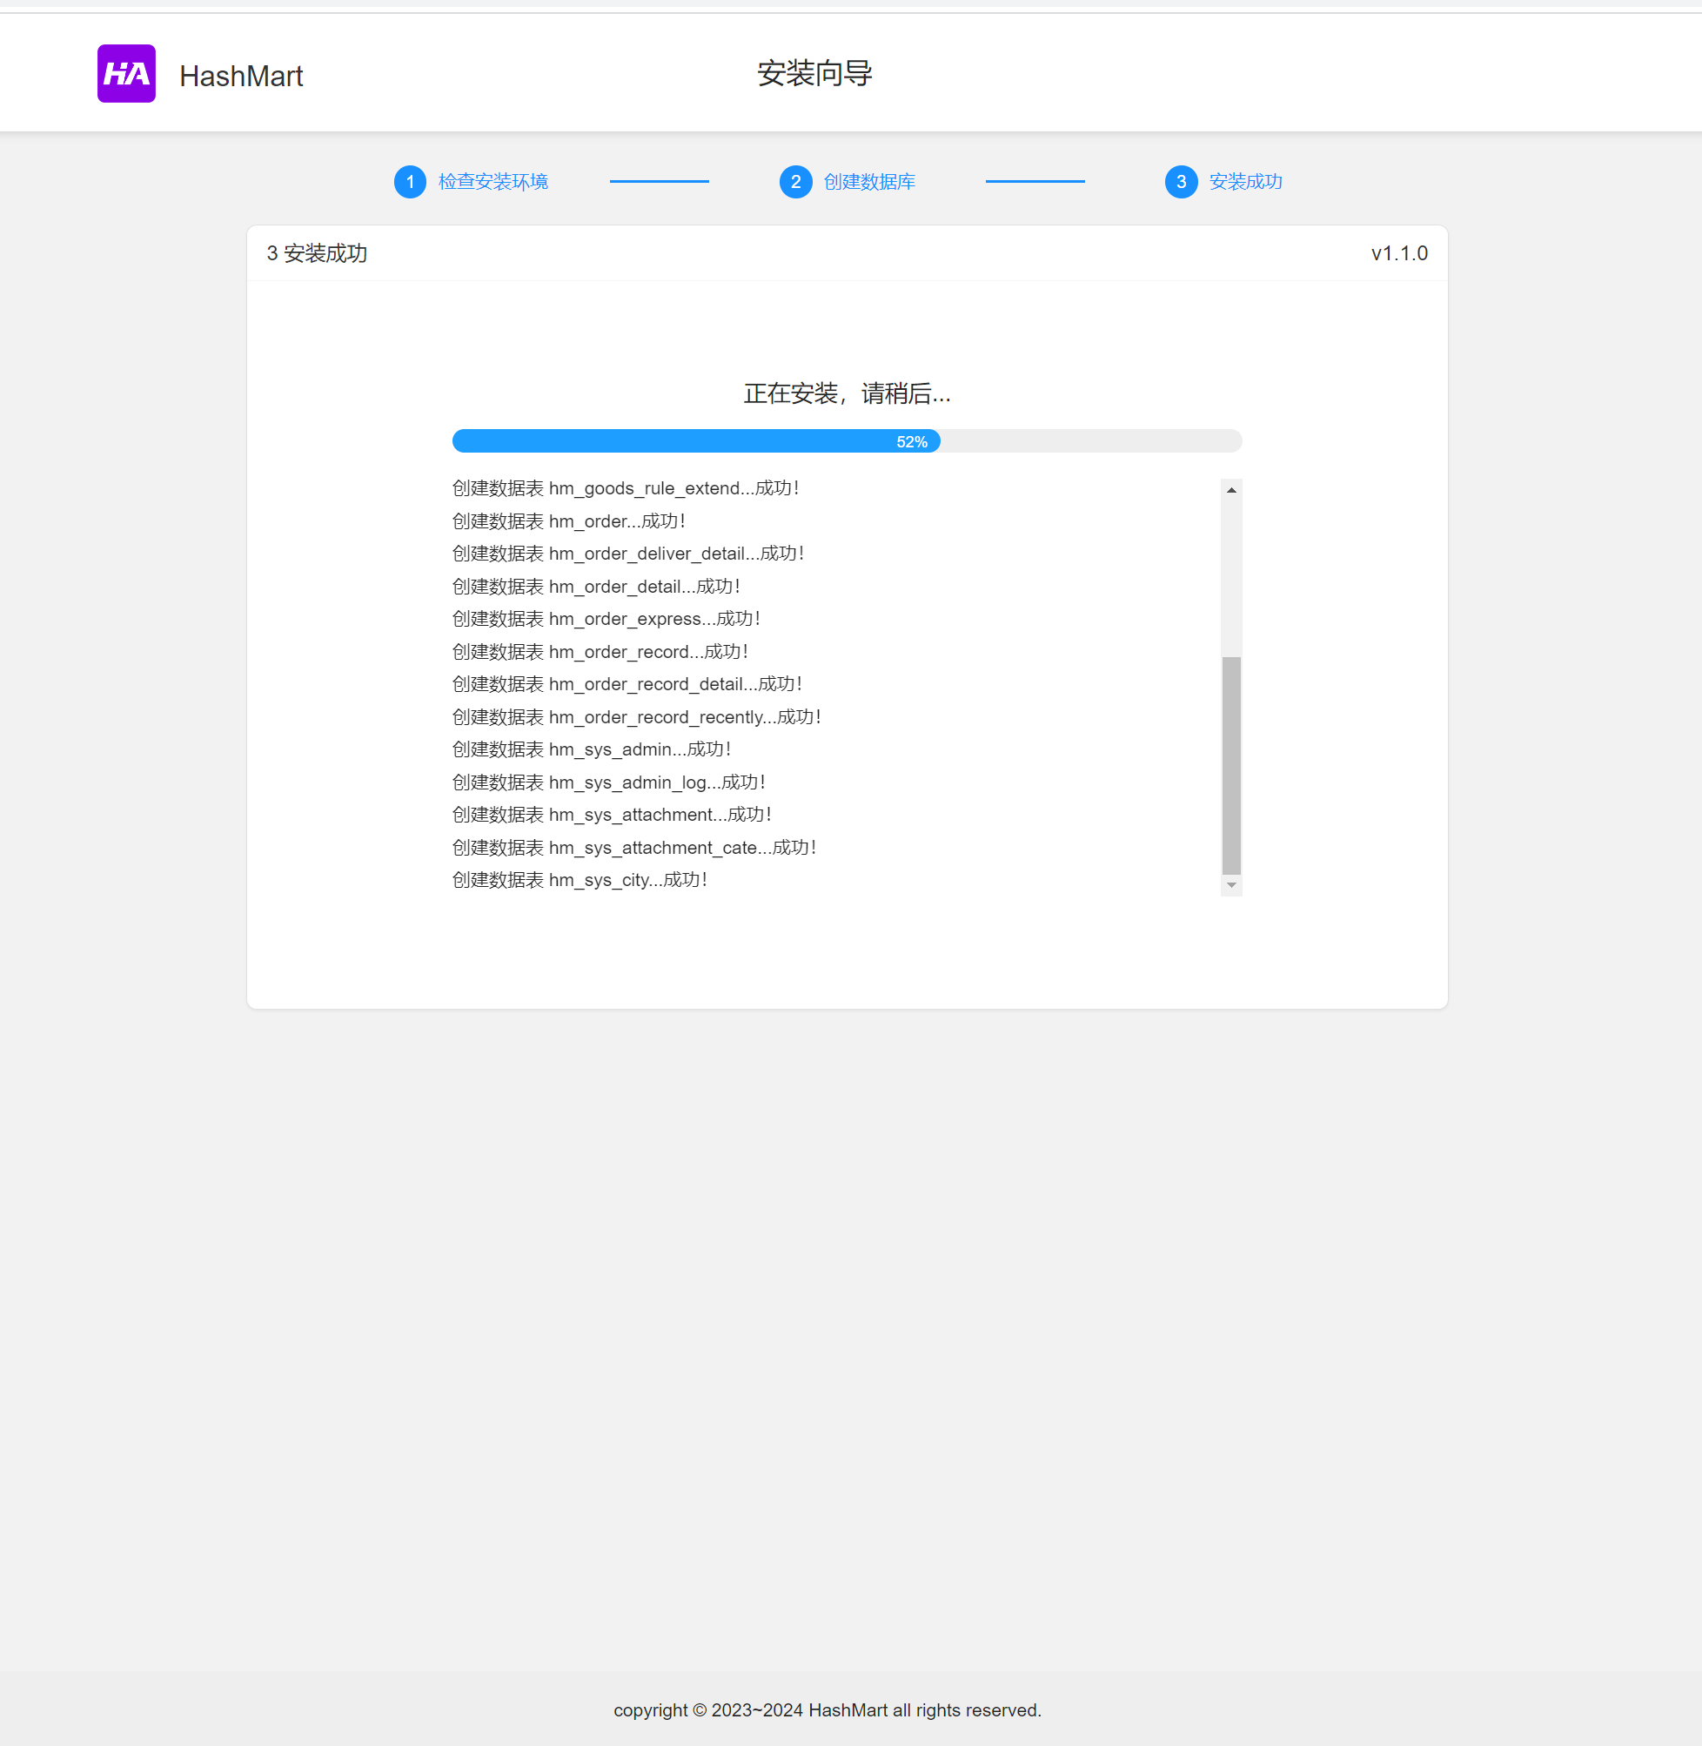The width and height of the screenshot is (1702, 1746).
Task: Click the hm_order_express log line
Action: click(606, 619)
